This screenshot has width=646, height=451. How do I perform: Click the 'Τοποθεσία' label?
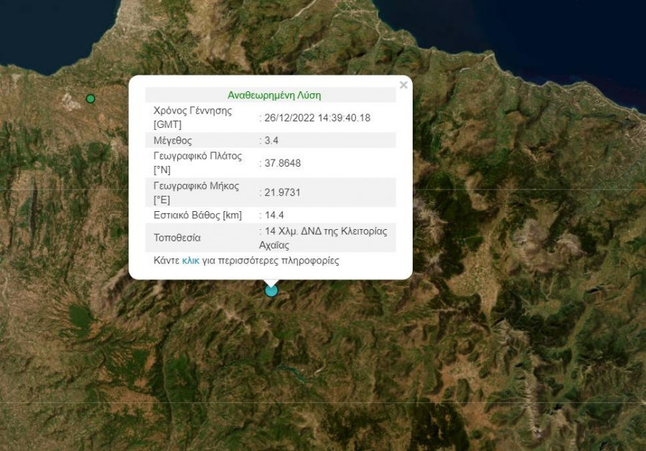(177, 238)
